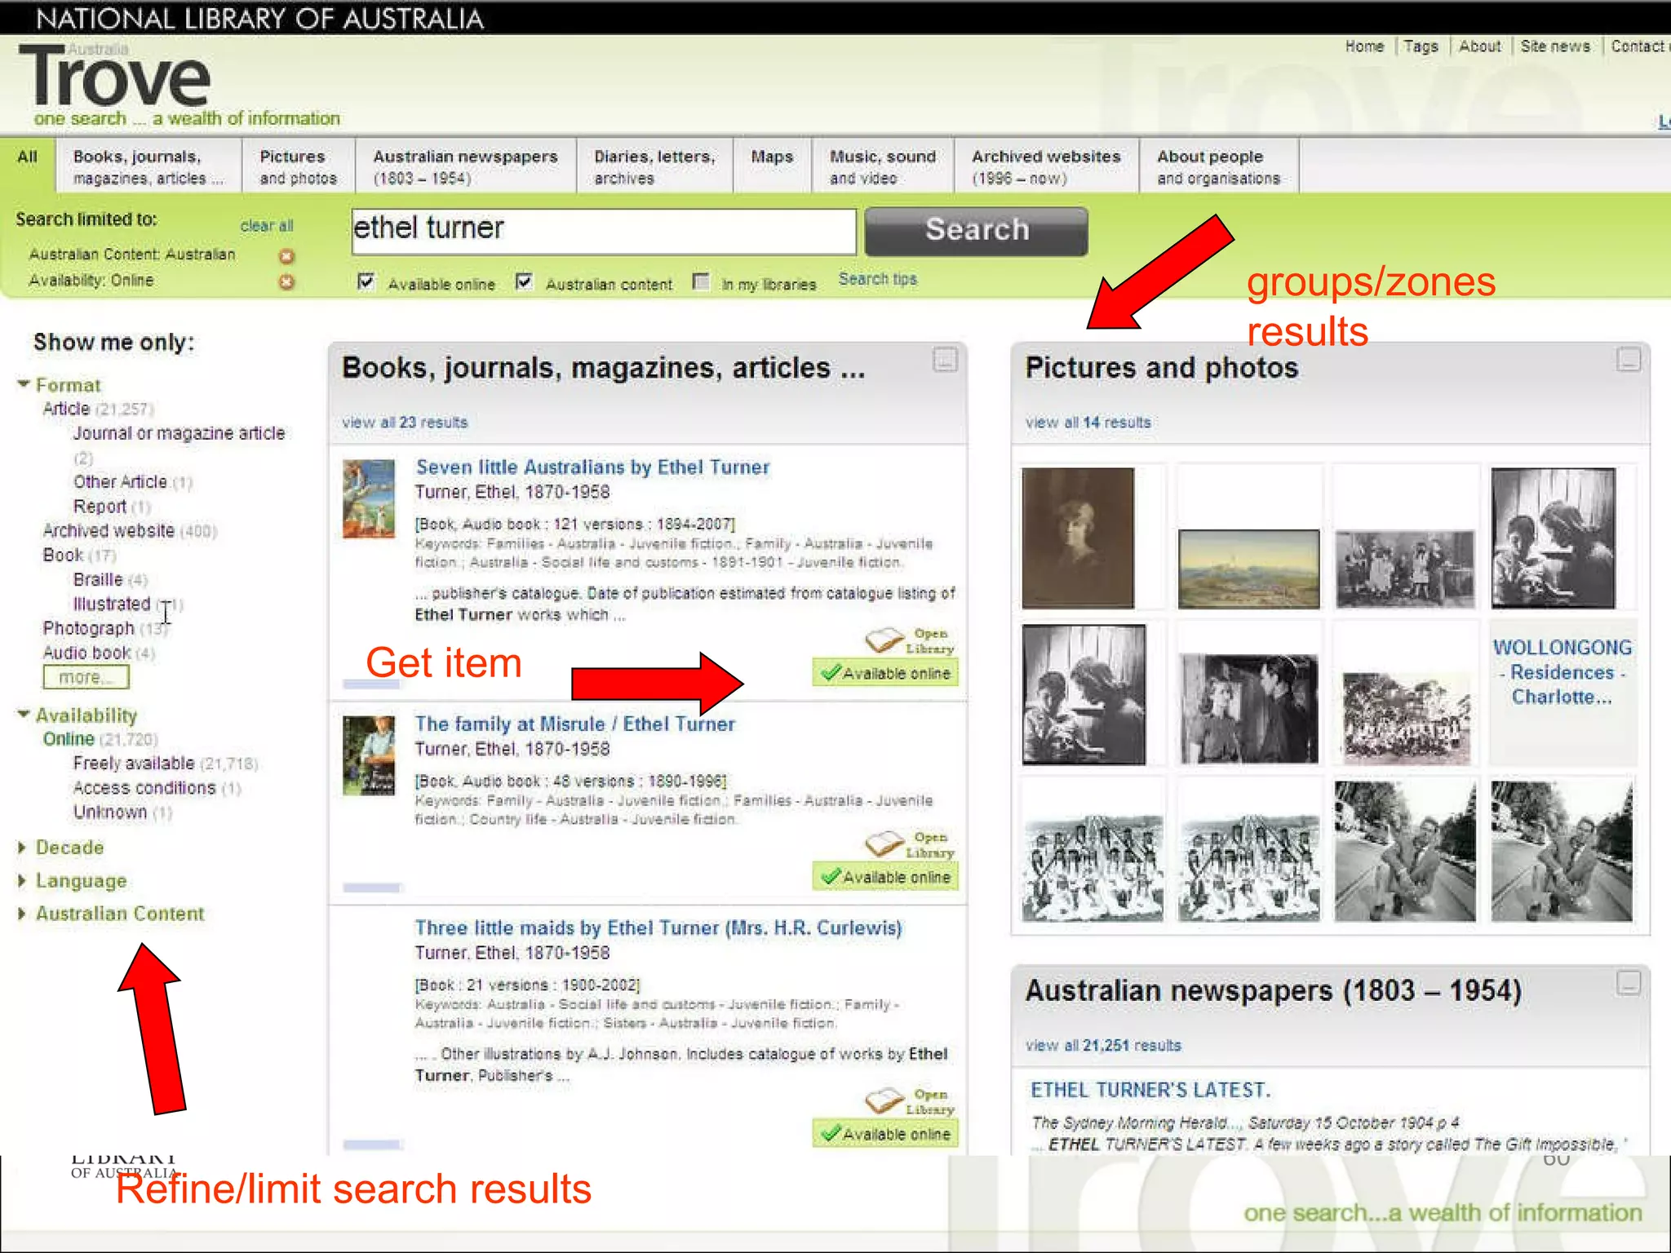Open About people and organisations tab
Image resolution: width=1671 pixels, height=1253 pixels.
point(1218,166)
